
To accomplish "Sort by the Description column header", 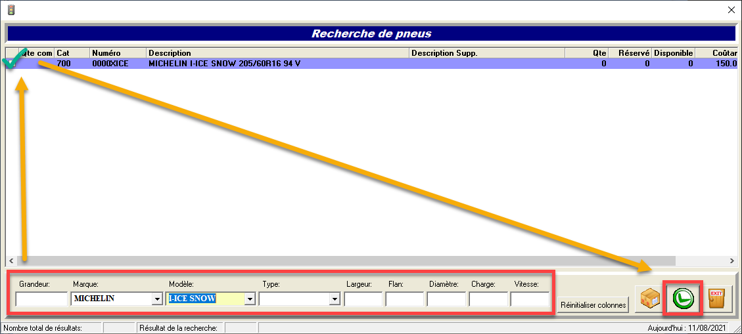I will pyautogui.click(x=278, y=53).
